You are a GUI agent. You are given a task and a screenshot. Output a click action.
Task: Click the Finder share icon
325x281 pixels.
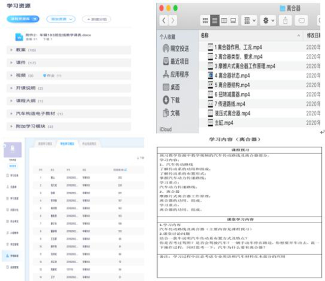(285, 20)
